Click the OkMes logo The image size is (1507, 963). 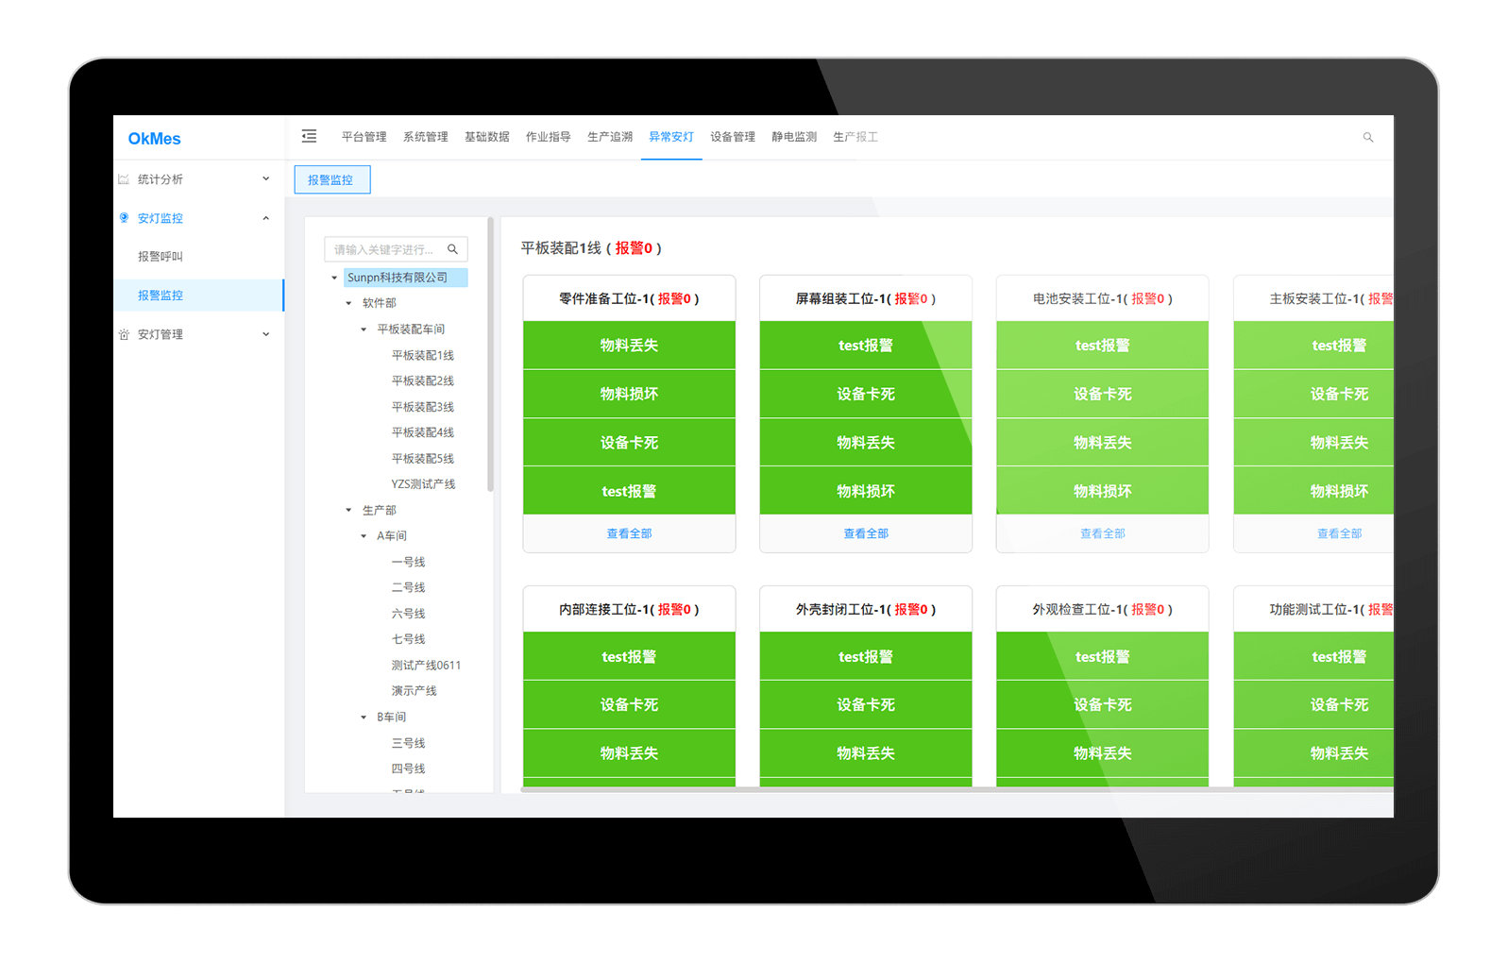point(154,139)
